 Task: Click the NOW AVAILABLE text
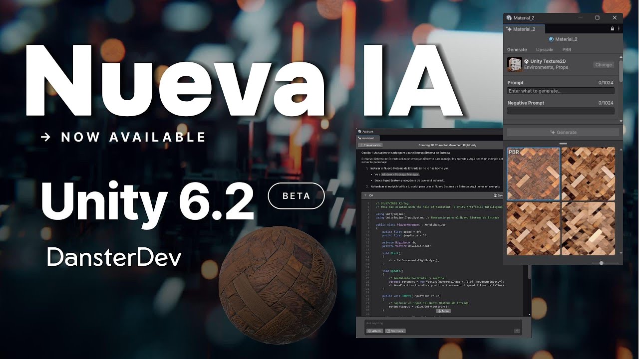tap(133, 137)
